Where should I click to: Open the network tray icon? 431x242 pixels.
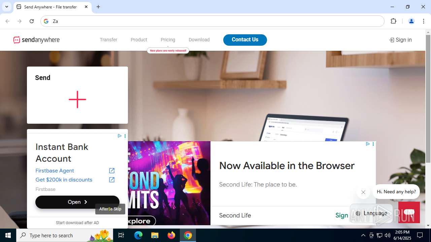click(379, 235)
